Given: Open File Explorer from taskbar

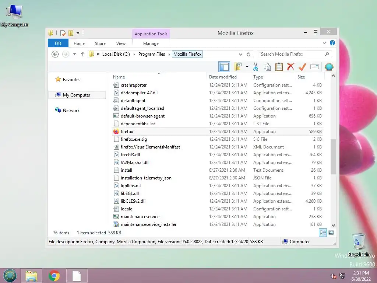Looking at the screenshot, I should (31, 276).
